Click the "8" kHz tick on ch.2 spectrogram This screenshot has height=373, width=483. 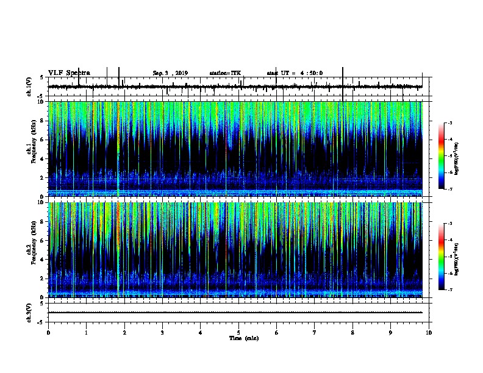(42, 222)
